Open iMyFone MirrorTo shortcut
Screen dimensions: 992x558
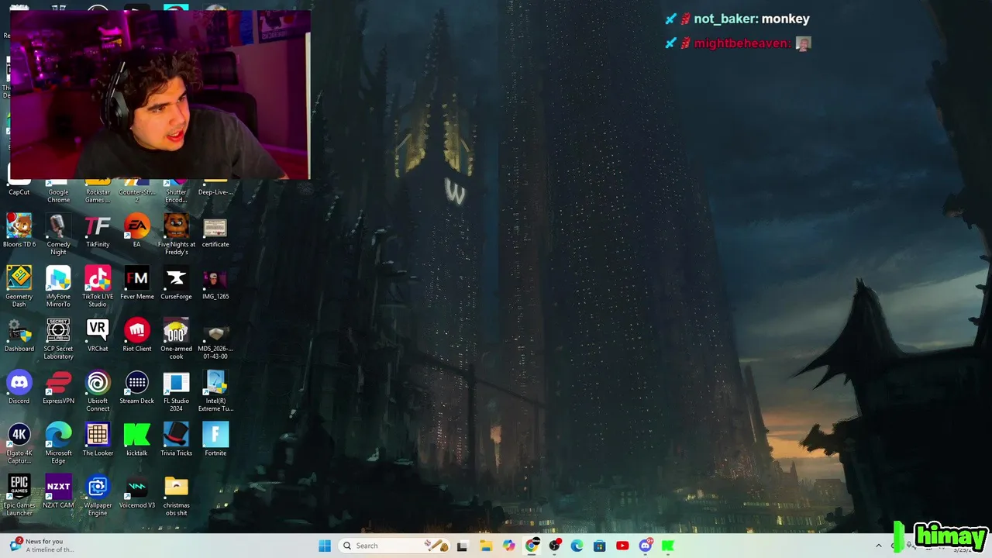(58, 286)
